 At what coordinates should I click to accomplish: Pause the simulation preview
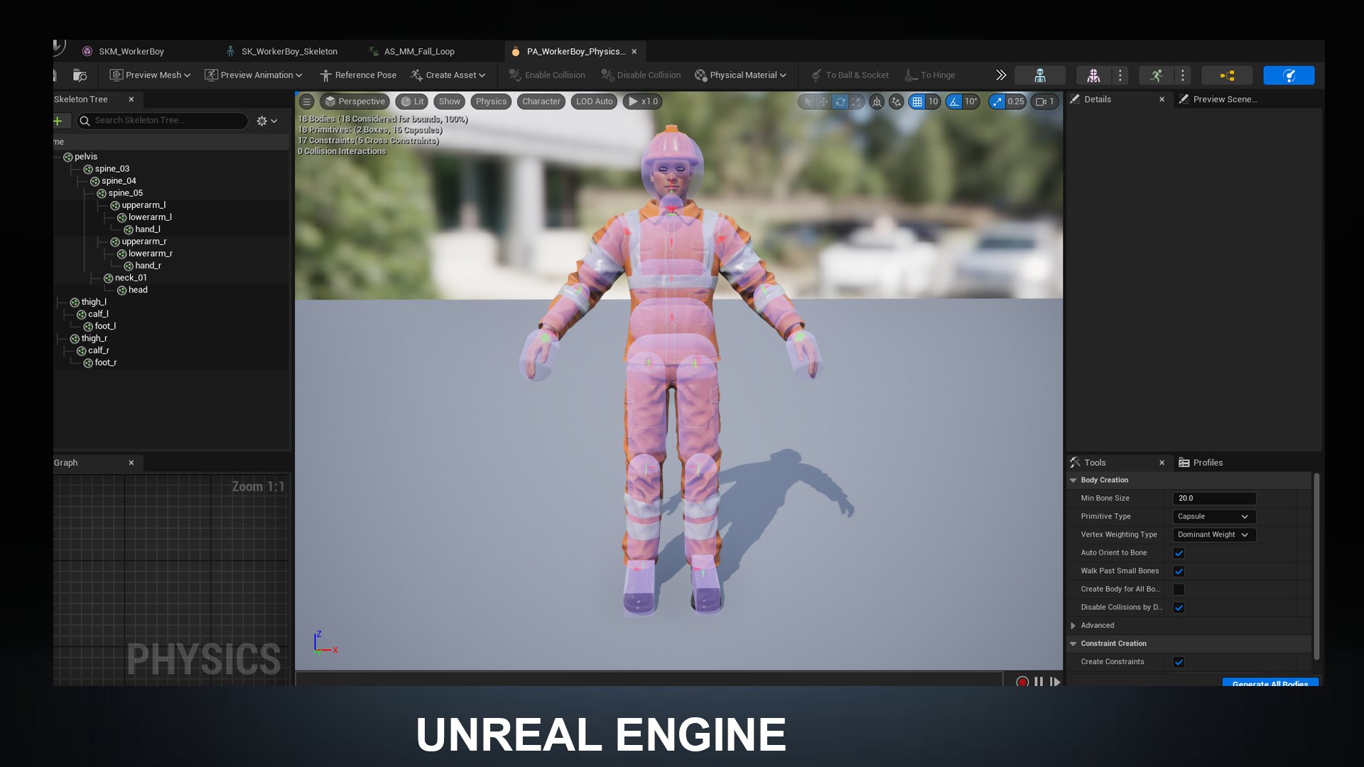(1039, 682)
